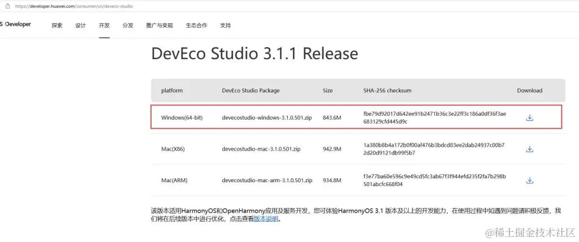579x242 pixels.
Task: Click the DevEco Studio 3.1.1 Release heading
Action: (255, 54)
